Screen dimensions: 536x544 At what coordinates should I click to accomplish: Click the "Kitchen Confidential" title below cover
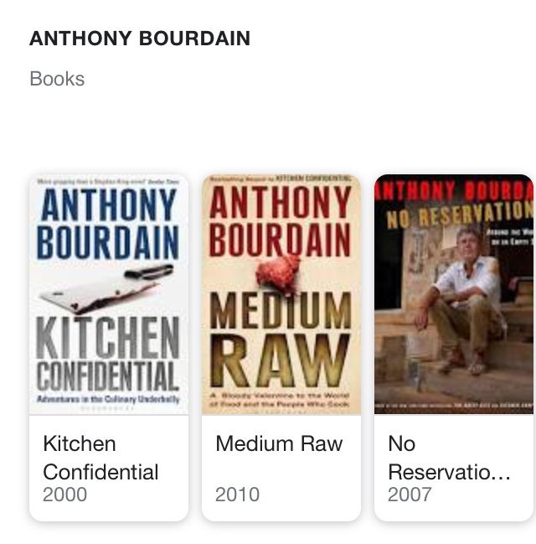coord(100,458)
